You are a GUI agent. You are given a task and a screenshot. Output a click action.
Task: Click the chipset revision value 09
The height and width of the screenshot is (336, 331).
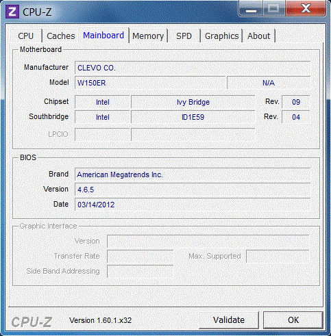(x=296, y=102)
